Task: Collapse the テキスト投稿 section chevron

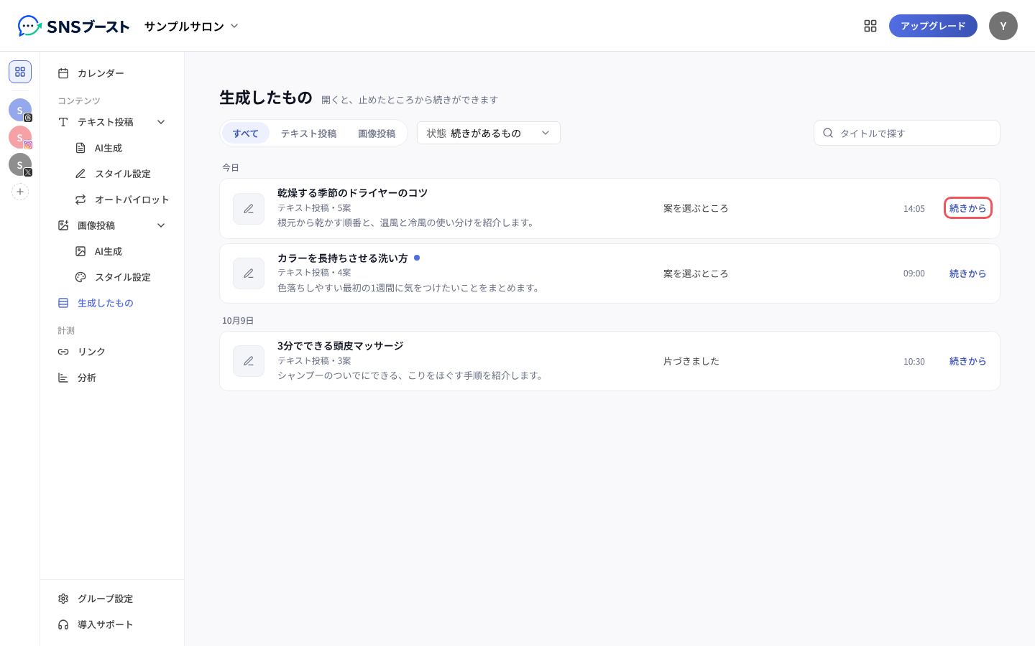Action: click(161, 122)
